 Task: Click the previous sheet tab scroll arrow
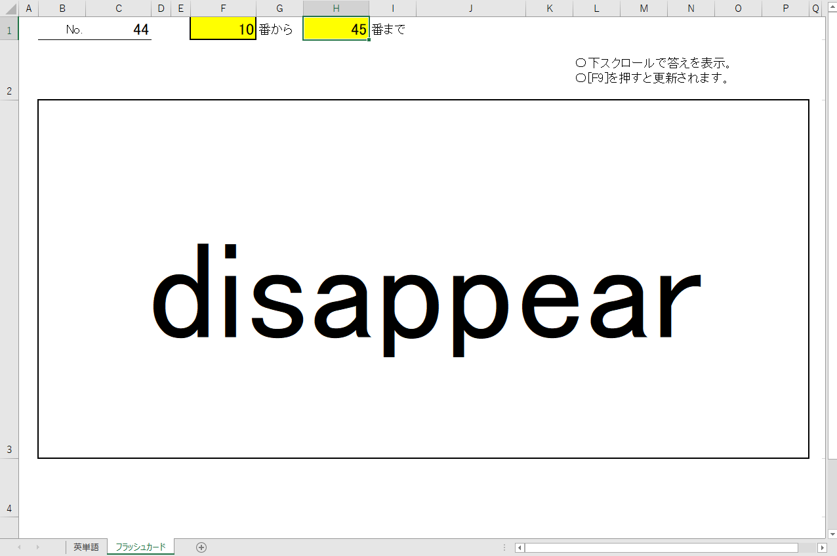19,547
